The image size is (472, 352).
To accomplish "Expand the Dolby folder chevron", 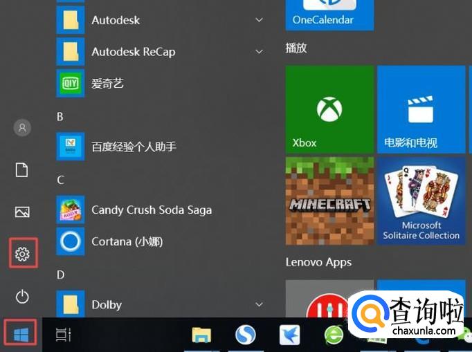I will 259,304.
